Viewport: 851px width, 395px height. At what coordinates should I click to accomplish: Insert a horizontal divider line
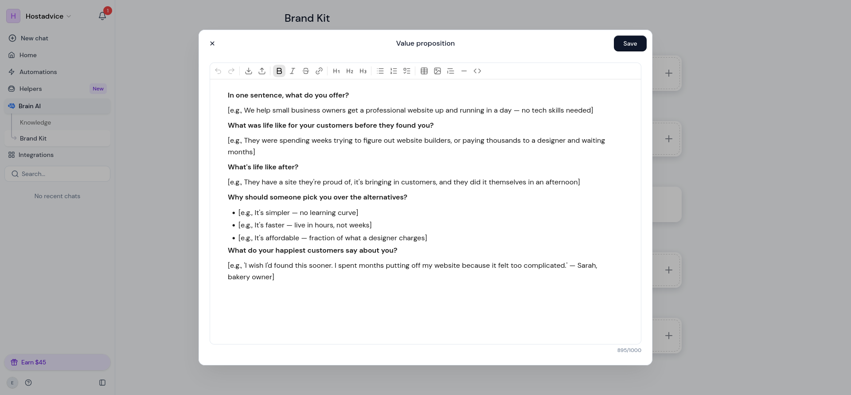point(464,71)
